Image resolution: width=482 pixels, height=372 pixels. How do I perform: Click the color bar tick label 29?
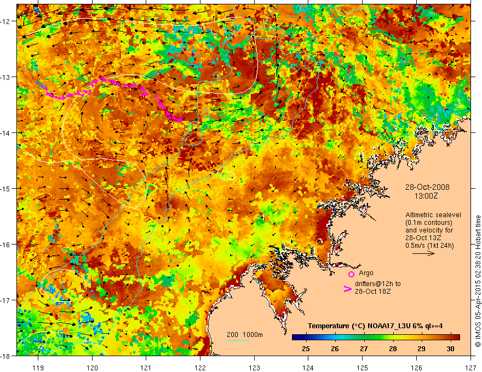(x=421, y=348)
